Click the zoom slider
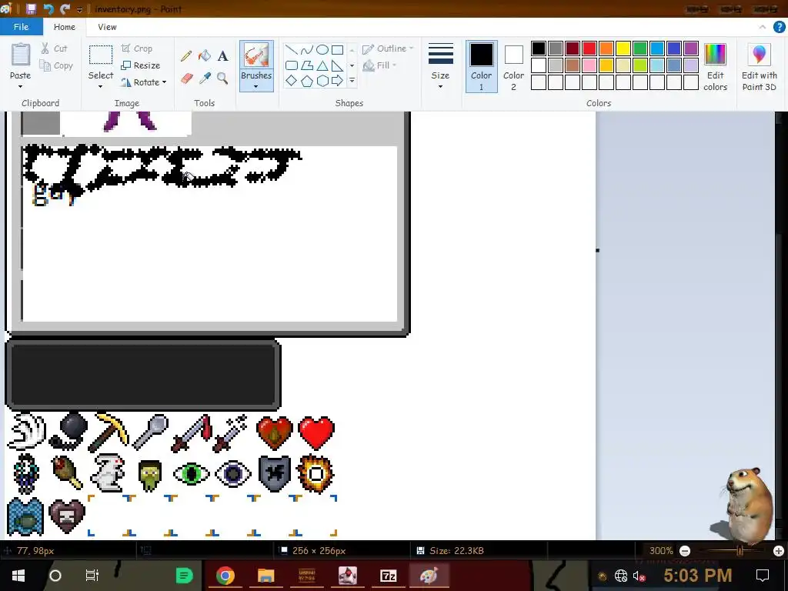 (740, 551)
